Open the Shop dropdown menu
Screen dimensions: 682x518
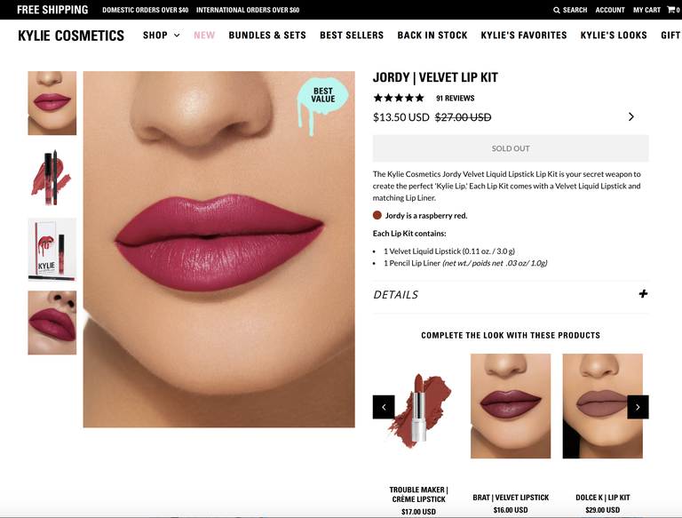[161, 36]
